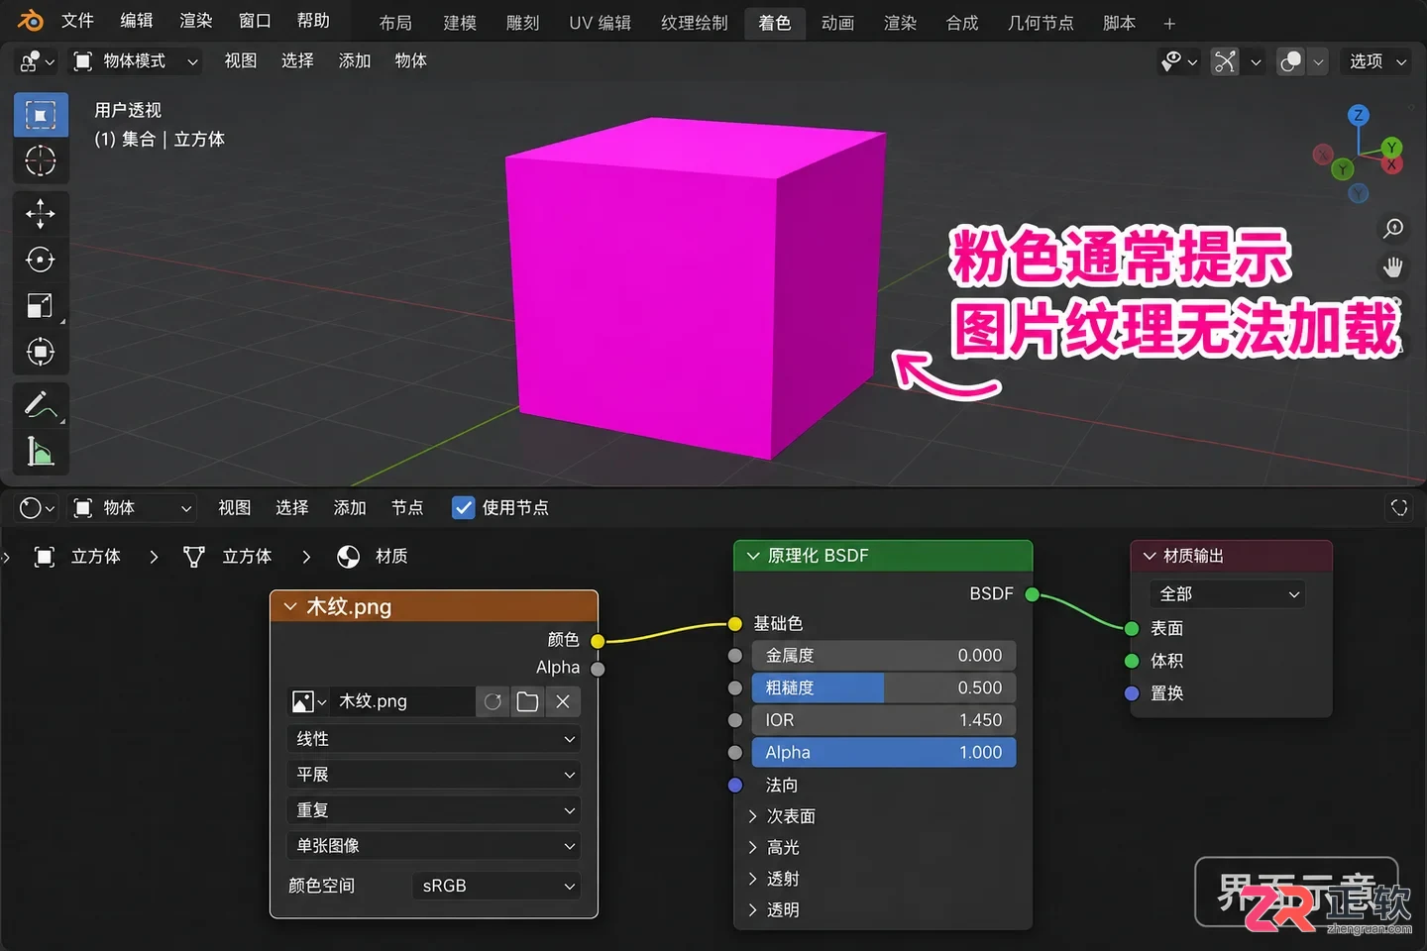Switch to the 建模 workspace tab
Viewport: 1427px width, 951px height.
click(x=460, y=23)
